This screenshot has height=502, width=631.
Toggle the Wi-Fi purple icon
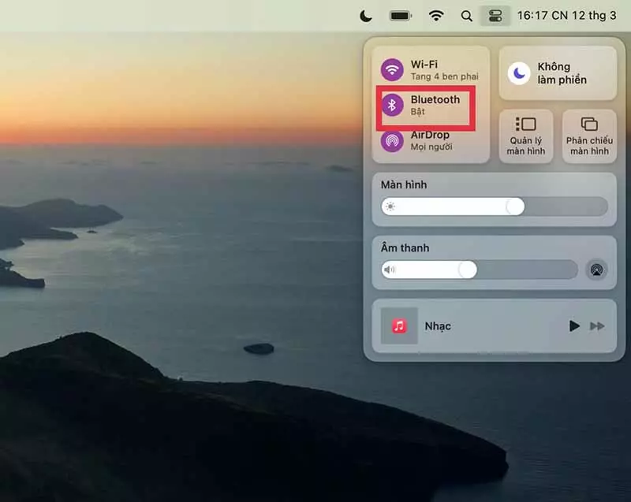[392, 70]
